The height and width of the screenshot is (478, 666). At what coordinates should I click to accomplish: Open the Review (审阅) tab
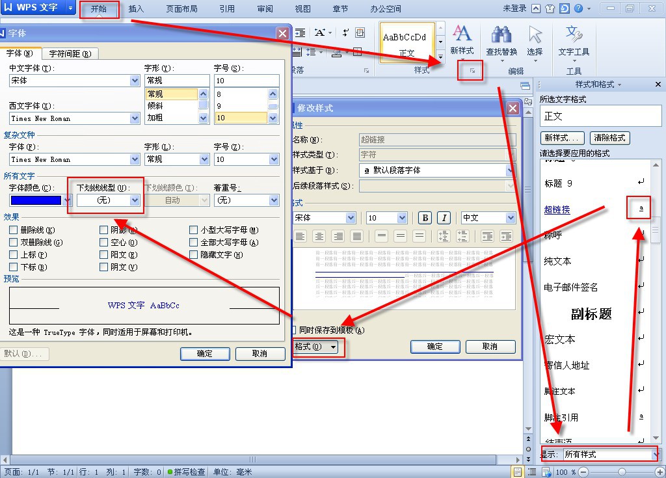265,9
